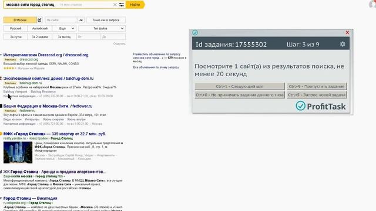Open the Жизнь снаружи sitelink
376x211 pixels.
[53, 120]
